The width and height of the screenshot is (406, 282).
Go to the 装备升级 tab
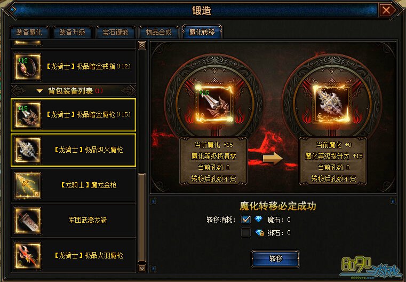[72, 32]
